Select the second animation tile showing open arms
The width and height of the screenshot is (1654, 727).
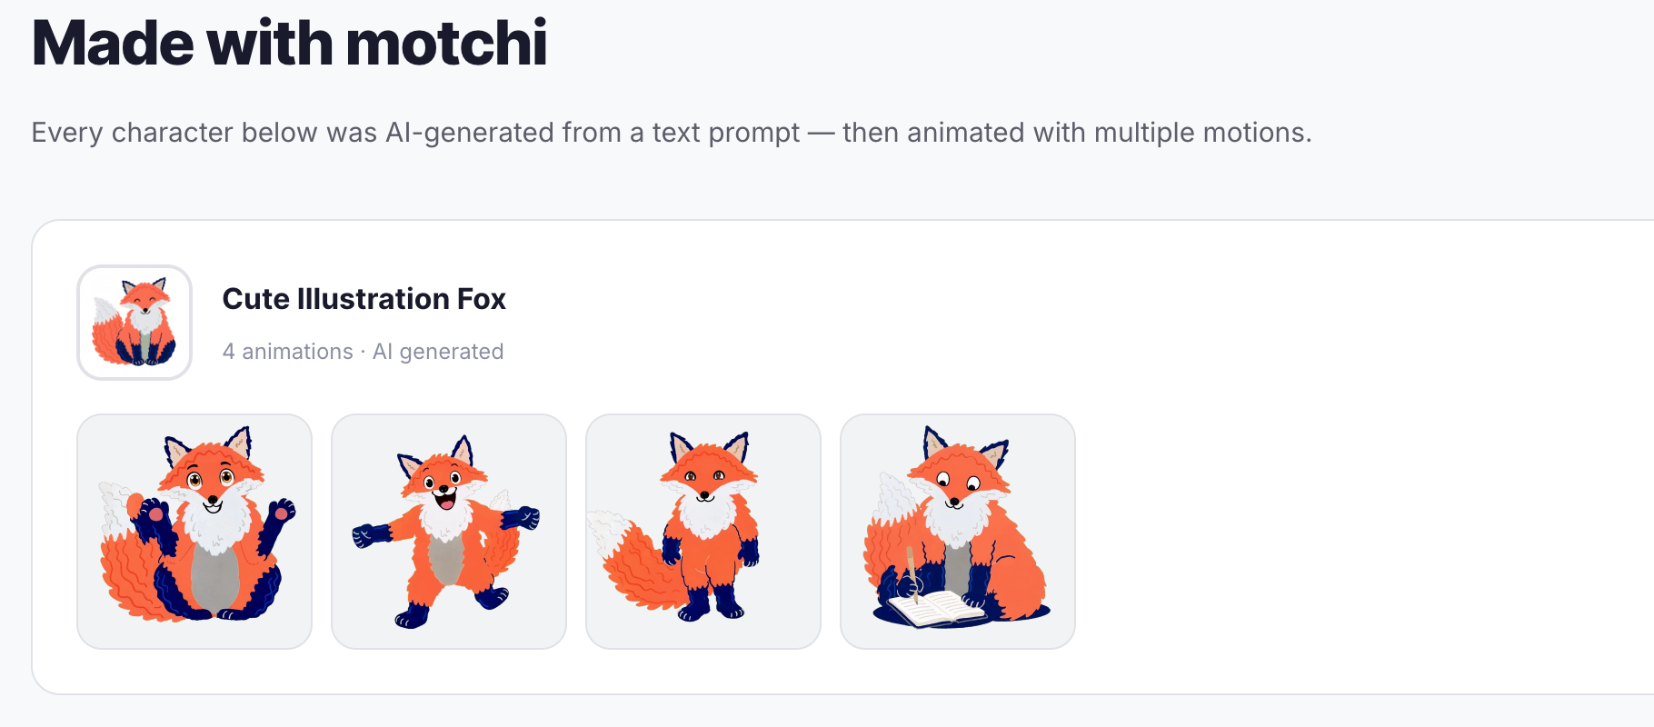tap(448, 532)
